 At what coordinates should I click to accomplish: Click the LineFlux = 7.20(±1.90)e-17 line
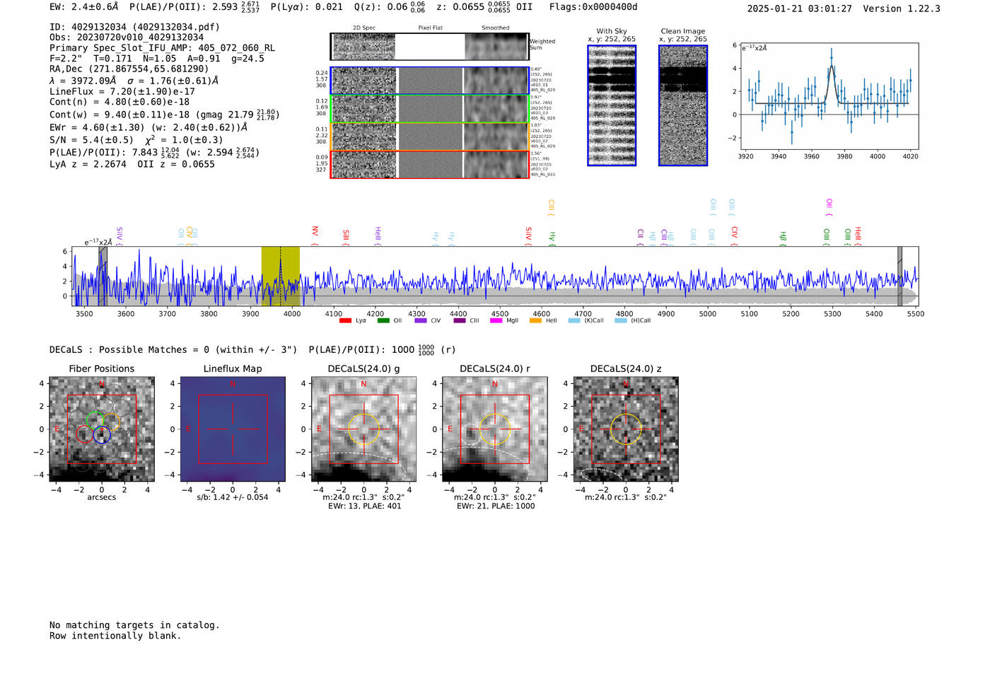click(122, 91)
